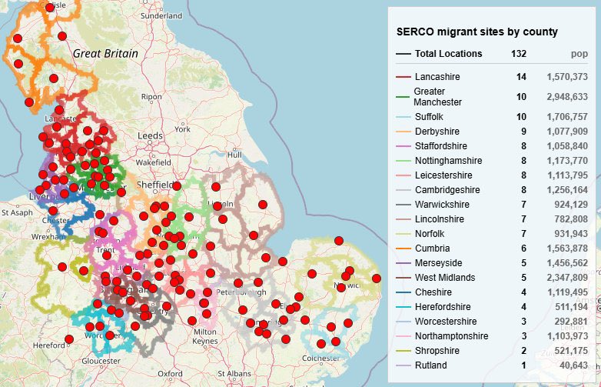Click the Worcestershire legend row
The image size is (601, 387).
pyautogui.click(x=492, y=321)
